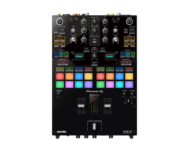Adjust the right channel HI EQ knob
The height and width of the screenshot is (152, 189).
coord(105,22)
